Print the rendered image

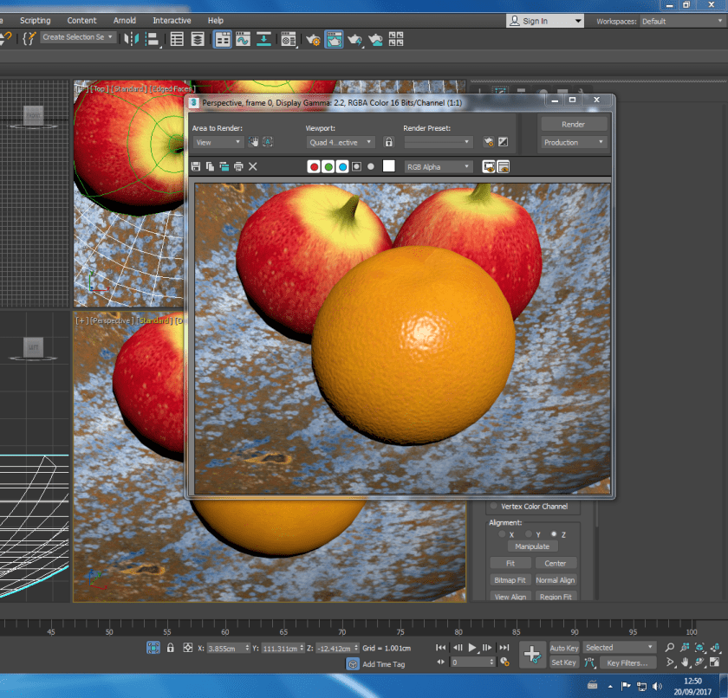coord(238,166)
